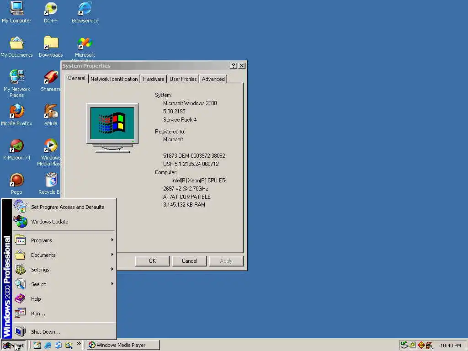Select the eMule desktop icon
Image resolution: width=468 pixels, height=351 pixels.
point(51,115)
